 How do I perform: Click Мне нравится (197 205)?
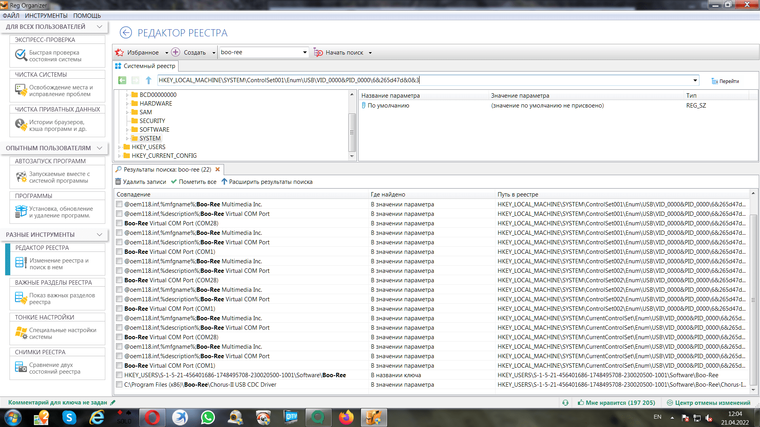pyautogui.click(x=616, y=402)
